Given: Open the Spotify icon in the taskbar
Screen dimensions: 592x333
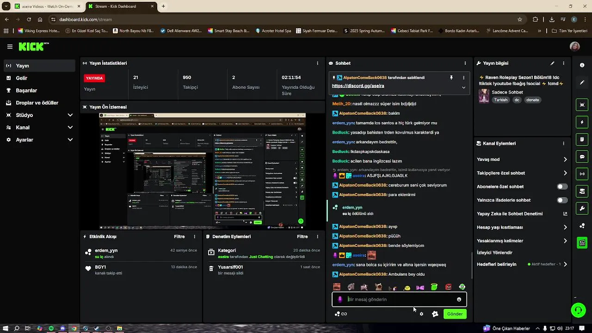Looking at the screenshot, I should pyautogui.click(x=51, y=328).
